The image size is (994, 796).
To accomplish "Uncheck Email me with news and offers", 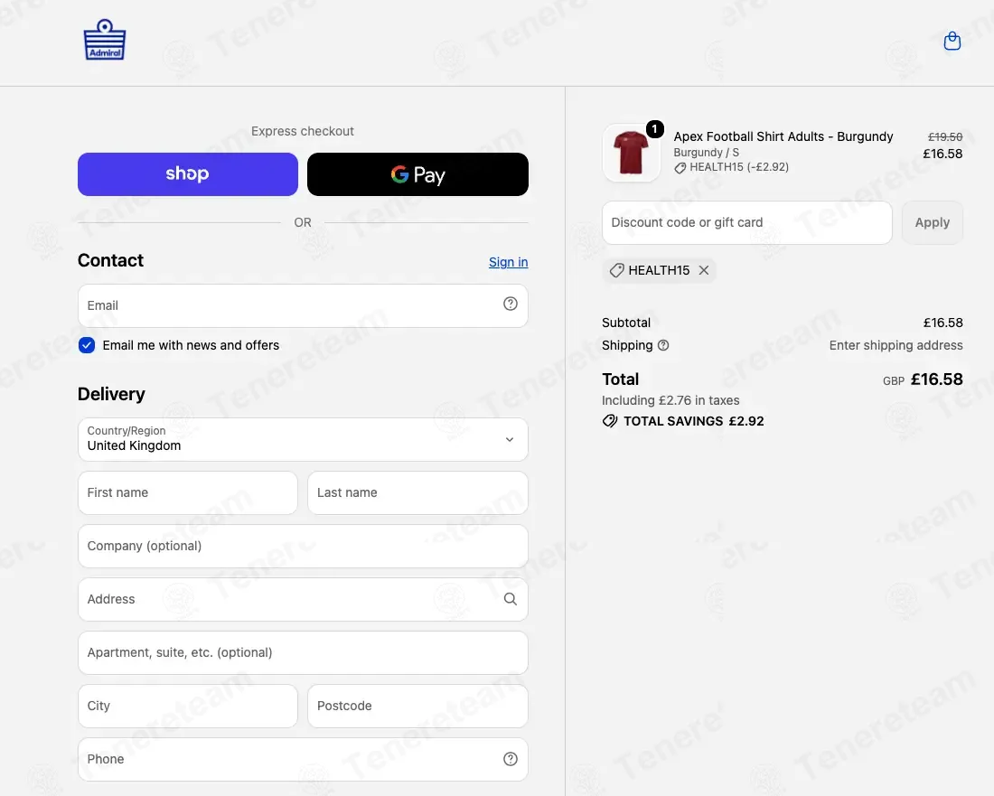I will click(87, 345).
